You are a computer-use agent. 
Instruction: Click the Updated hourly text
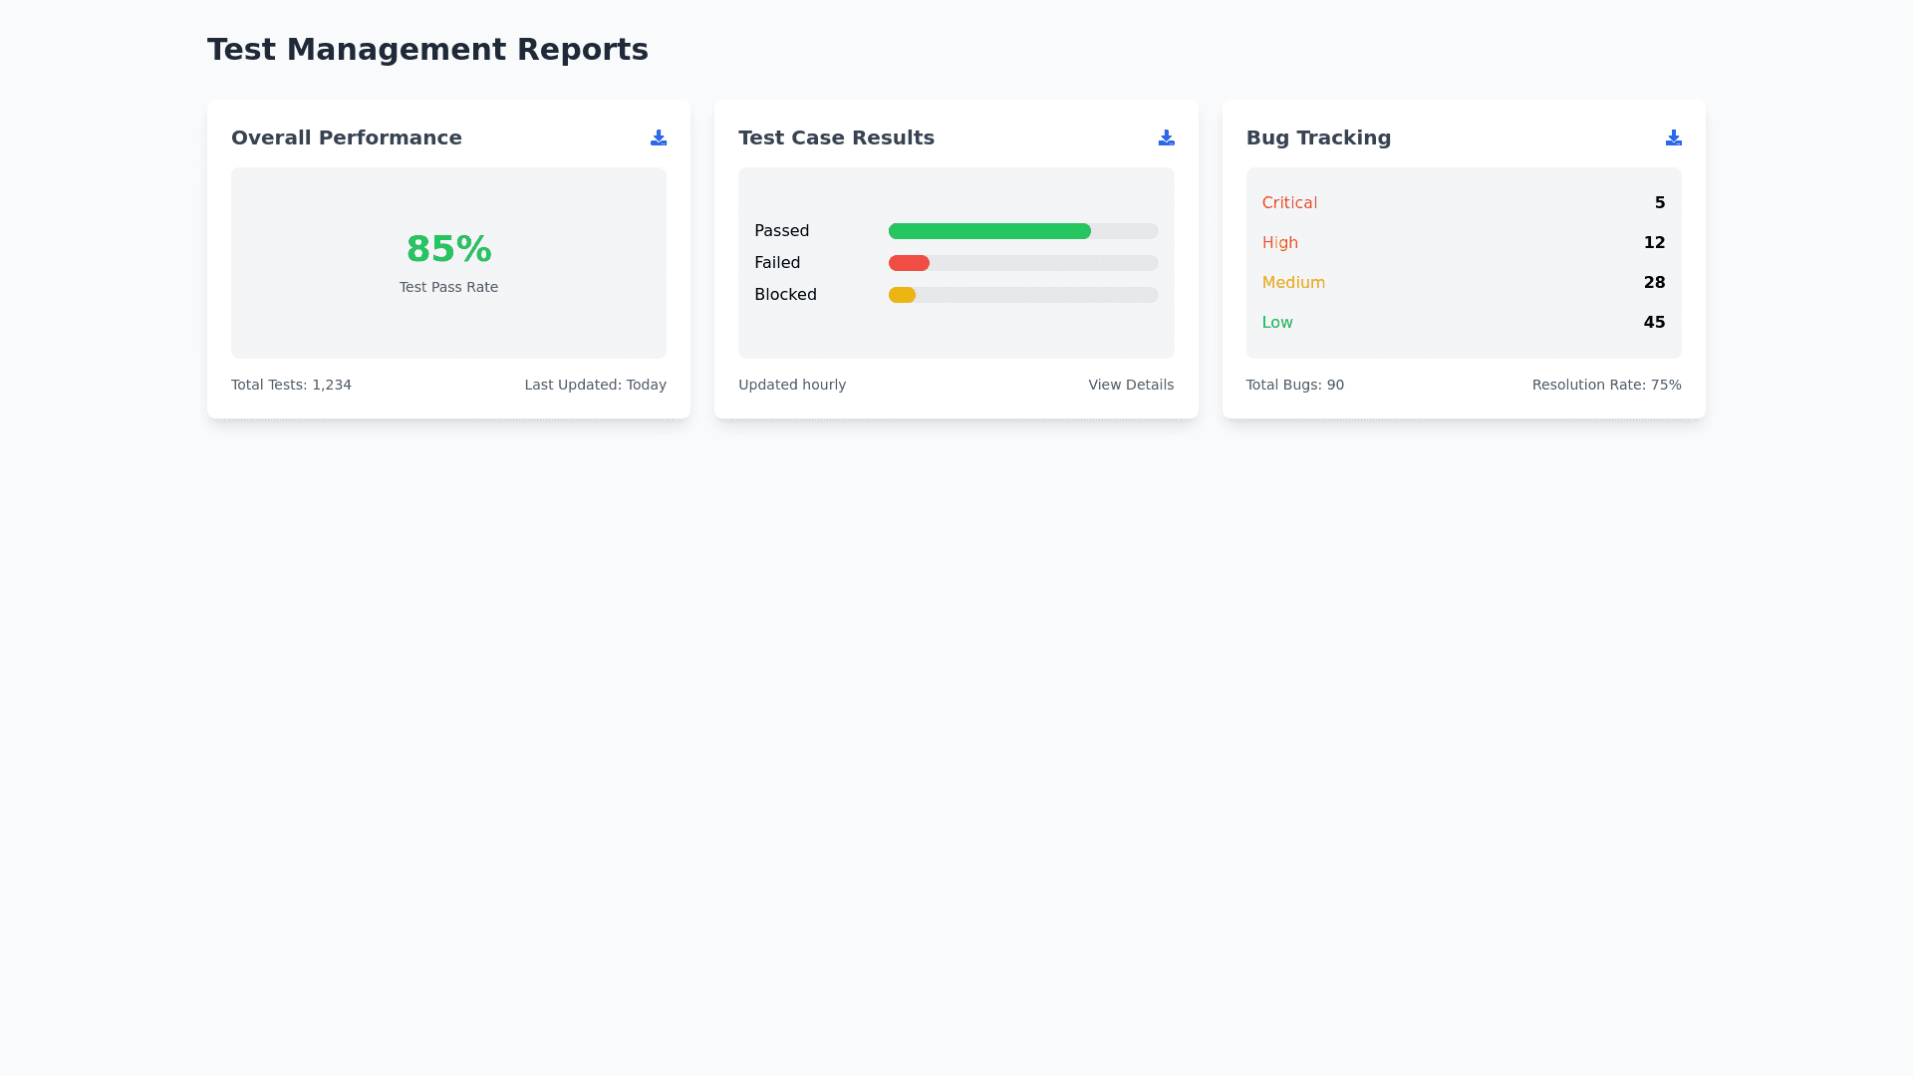792,385
